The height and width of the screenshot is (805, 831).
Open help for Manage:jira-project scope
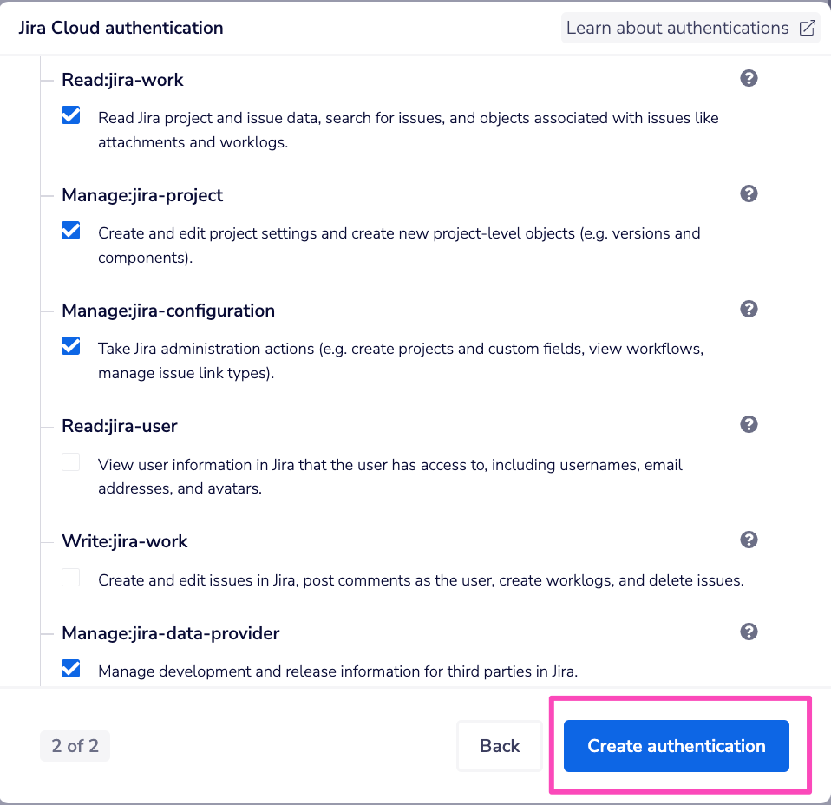(749, 193)
